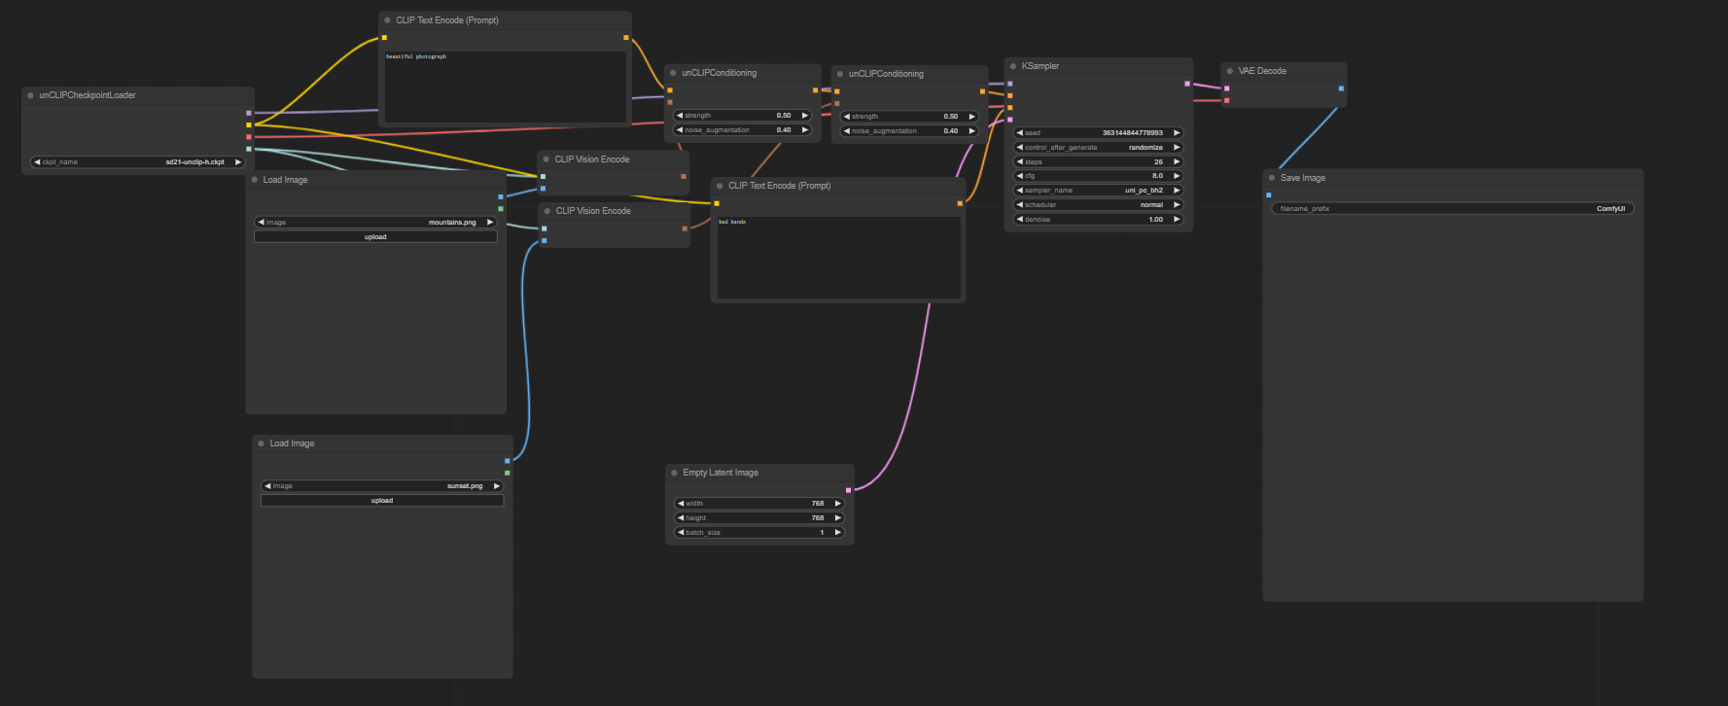Click into the 'beautiful photograph' prompt text area
The width and height of the screenshot is (1728, 706).
(505, 87)
